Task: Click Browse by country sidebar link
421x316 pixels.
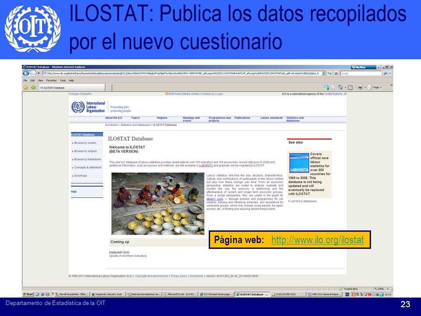Action: (x=85, y=143)
